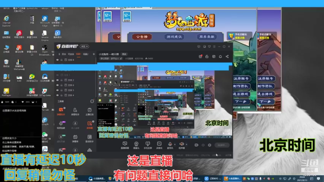The height and width of the screenshot is (182, 324).
Task: Add a 摄像头 camera source
Action: (136, 145)
